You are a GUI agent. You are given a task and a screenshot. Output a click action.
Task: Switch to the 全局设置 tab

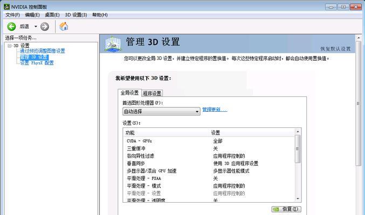[129, 93]
